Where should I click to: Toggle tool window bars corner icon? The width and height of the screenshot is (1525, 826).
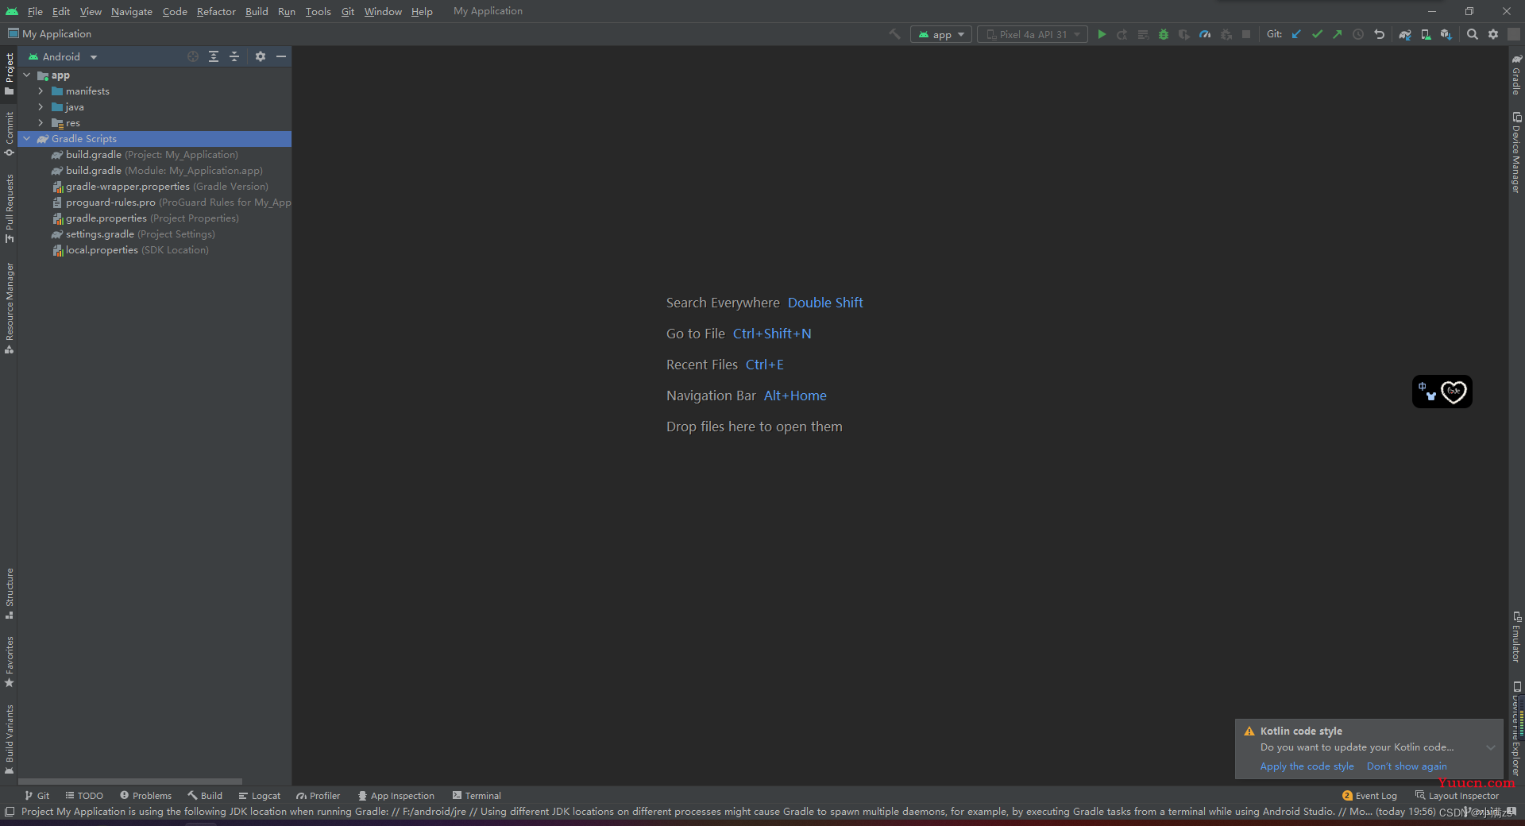10,812
